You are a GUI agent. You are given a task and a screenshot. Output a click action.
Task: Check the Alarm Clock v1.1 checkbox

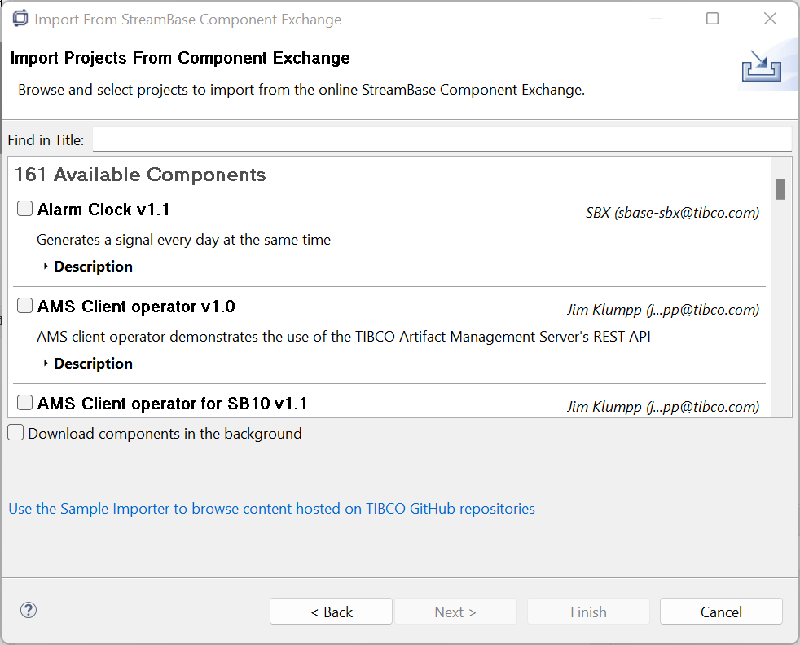[x=25, y=209]
